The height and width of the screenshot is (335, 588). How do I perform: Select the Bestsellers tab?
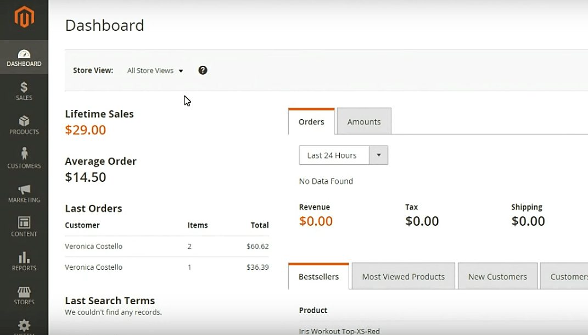point(319,276)
